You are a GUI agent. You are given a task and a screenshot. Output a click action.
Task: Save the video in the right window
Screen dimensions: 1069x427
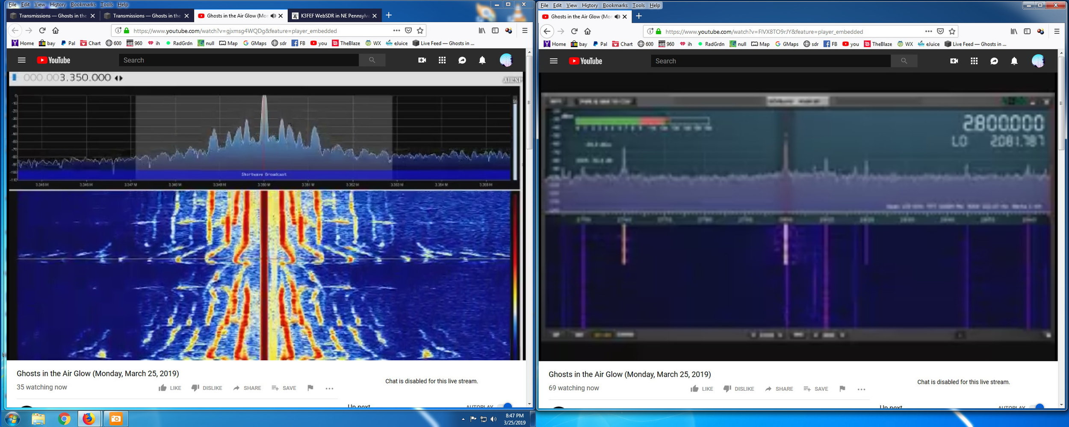(x=816, y=389)
